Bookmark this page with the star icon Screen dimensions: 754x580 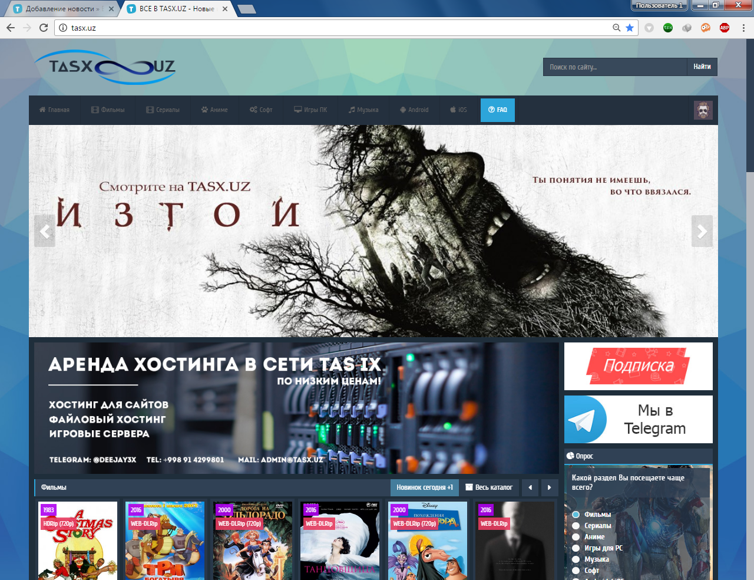[630, 28]
